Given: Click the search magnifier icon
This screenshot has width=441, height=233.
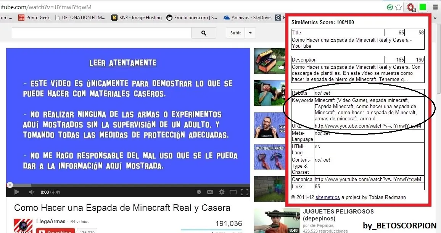Looking at the screenshot, I should coord(203,33).
